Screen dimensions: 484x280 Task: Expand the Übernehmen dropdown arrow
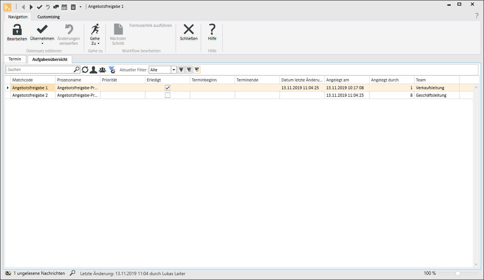pyautogui.click(x=42, y=44)
